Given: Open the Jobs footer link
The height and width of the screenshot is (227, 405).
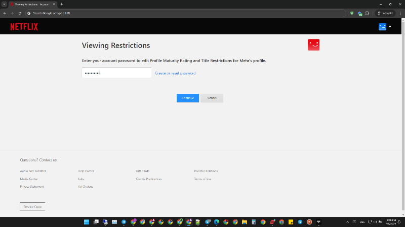Looking at the screenshot, I should click(81, 179).
